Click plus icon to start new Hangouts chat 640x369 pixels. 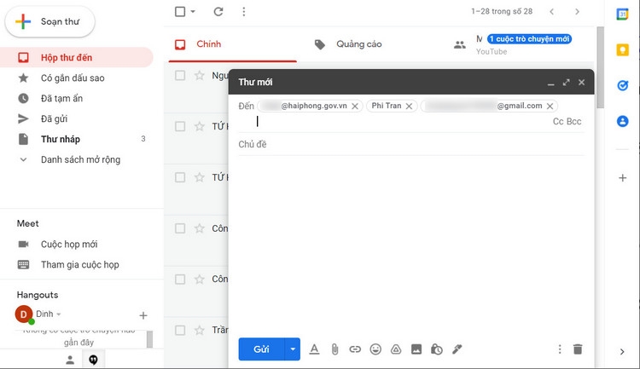(x=143, y=315)
